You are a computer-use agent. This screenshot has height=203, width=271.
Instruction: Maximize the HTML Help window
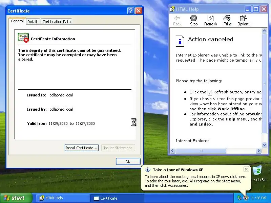256,9
